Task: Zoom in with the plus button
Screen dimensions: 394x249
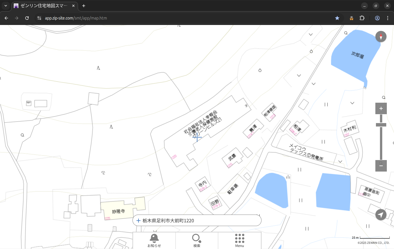Action: pyautogui.click(x=381, y=108)
